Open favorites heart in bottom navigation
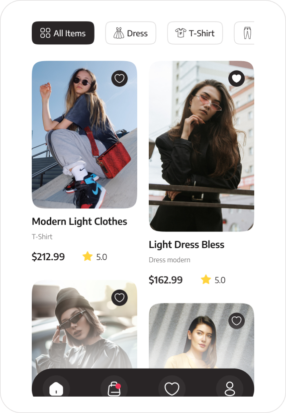Viewport: 286px width, 413px height. pos(172,389)
